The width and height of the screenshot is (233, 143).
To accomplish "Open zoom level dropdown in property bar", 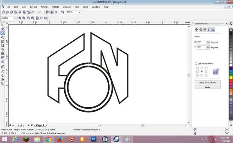I will pos(15,18).
